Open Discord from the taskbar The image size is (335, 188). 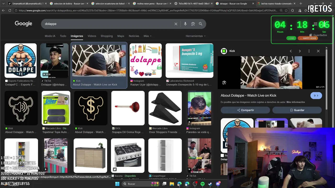pos(218,184)
